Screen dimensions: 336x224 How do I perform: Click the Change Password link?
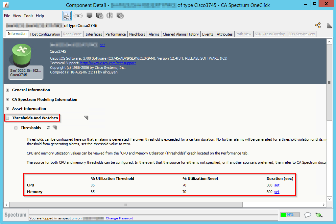(x=119, y=218)
